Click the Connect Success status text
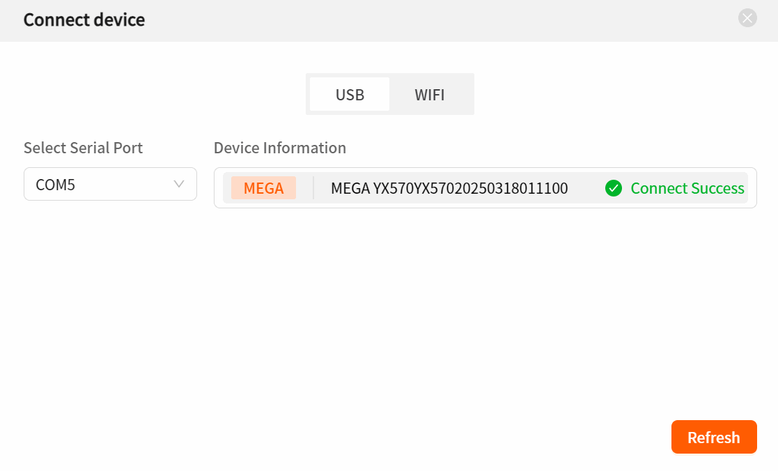This screenshot has height=471, width=778. click(687, 188)
